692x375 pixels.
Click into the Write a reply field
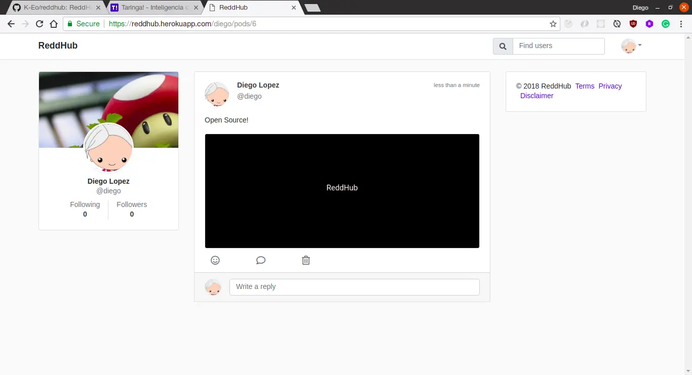click(355, 287)
